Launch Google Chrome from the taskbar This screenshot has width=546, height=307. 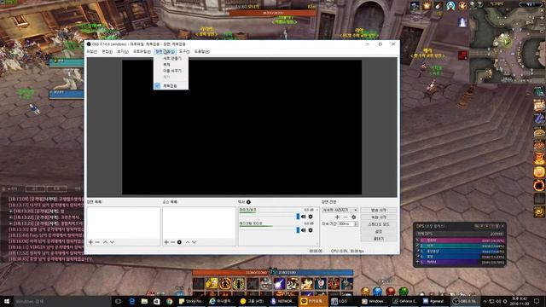coord(169,301)
